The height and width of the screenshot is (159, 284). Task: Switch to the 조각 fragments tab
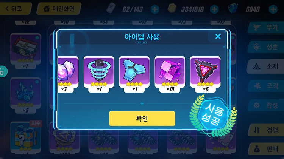[x=266, y=86]
